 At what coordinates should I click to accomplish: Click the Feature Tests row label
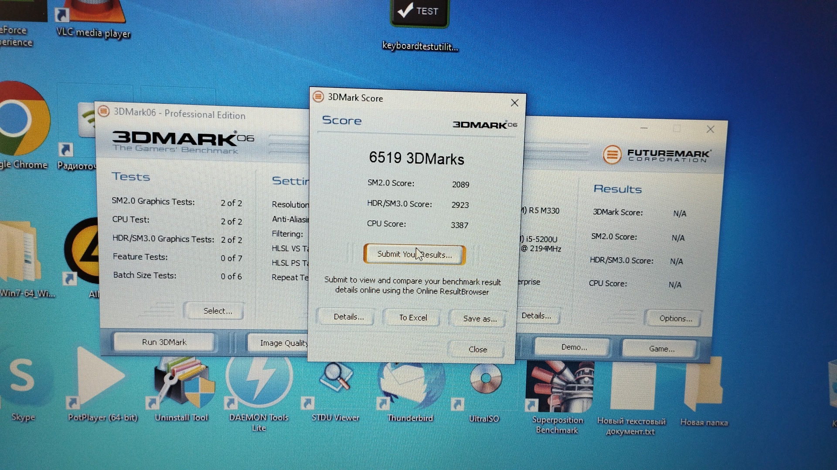140,257
